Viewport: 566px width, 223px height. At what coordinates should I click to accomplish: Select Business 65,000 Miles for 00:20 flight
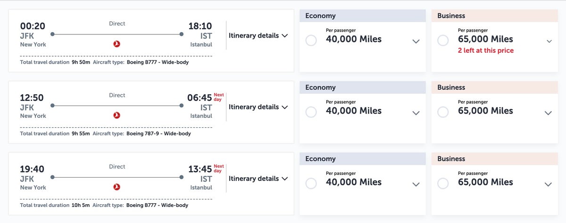443,41
